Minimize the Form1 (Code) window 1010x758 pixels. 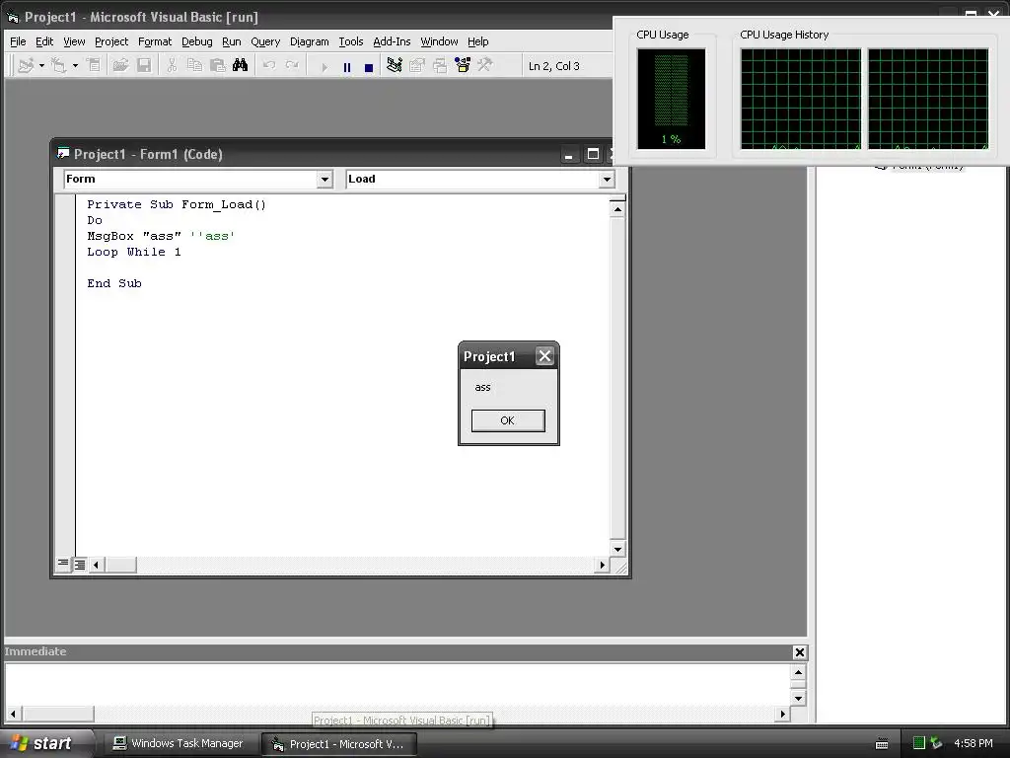pyautogui.click(x=569, y=155)
